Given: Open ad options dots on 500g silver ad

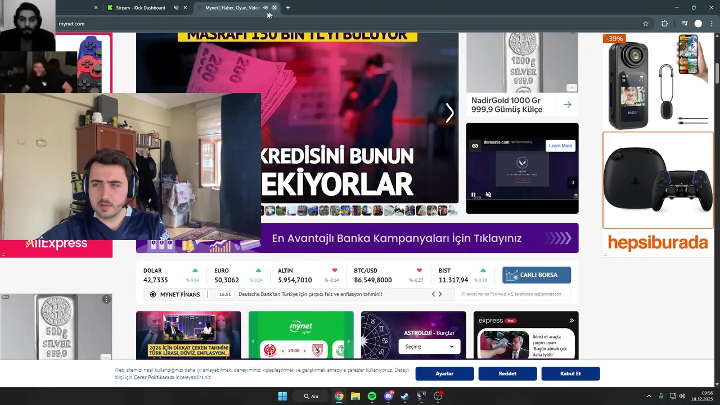Looking at the screenshot, I should click(106, 300).
